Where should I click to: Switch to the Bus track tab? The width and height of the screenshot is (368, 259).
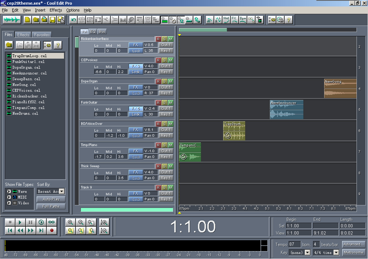click(102, 32)
